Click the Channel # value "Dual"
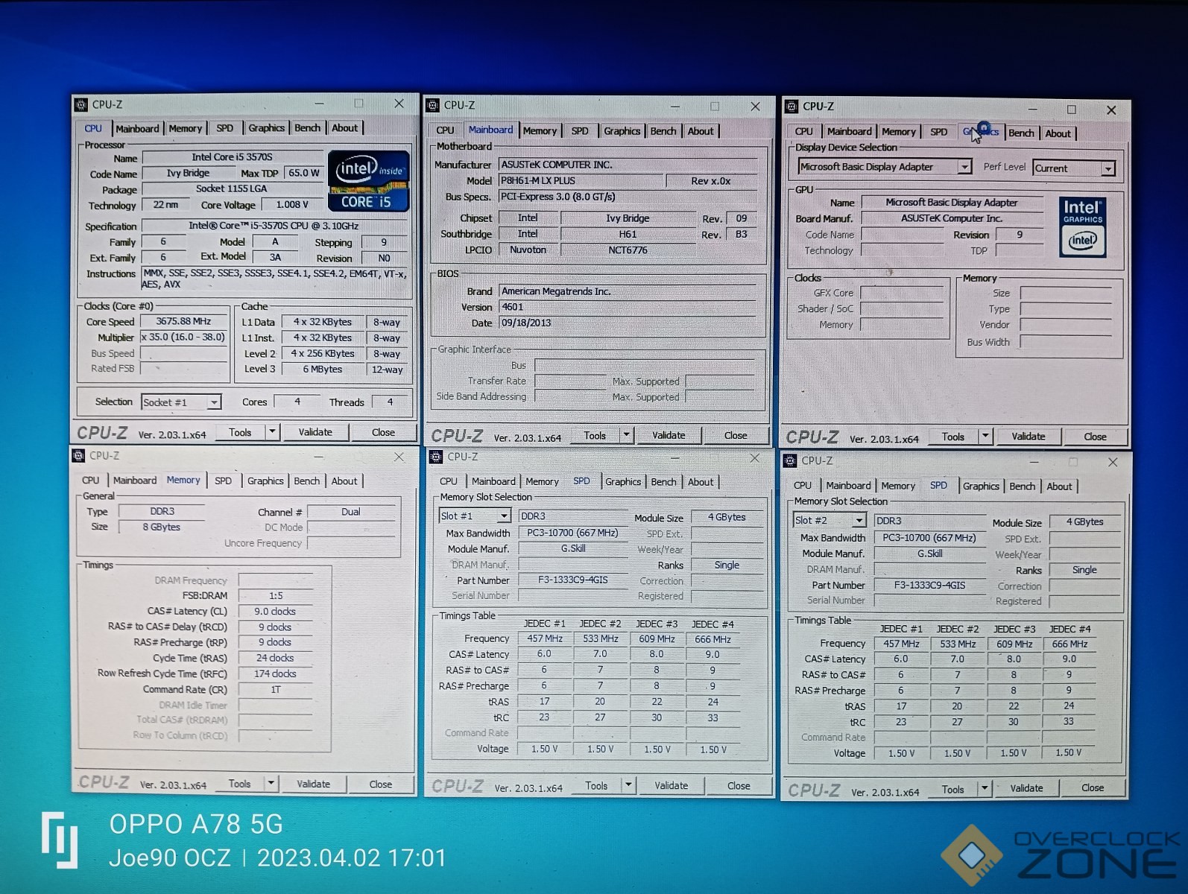 point(351,512)
